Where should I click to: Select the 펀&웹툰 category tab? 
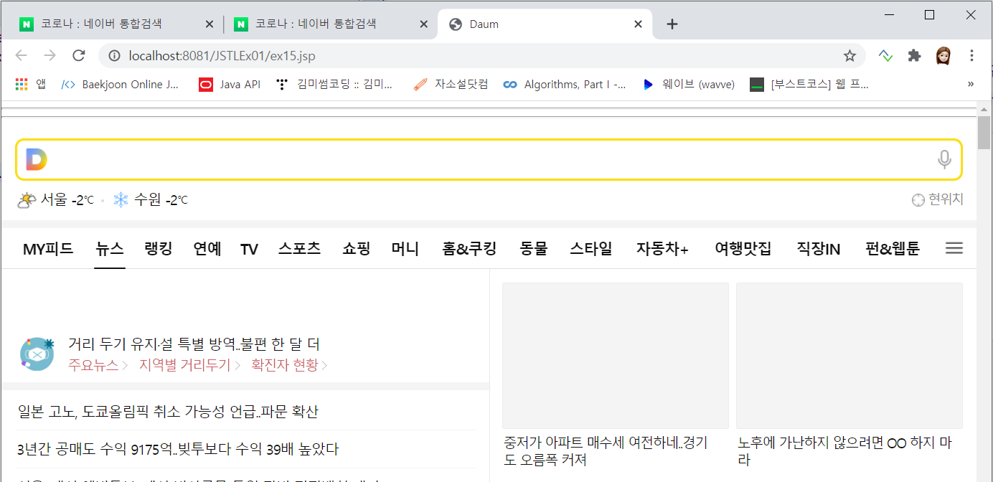coord(893,249)
